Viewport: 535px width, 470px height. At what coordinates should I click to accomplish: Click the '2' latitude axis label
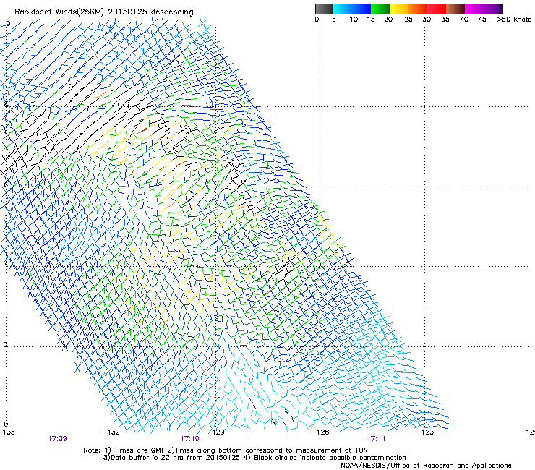(x=6, y=344)
